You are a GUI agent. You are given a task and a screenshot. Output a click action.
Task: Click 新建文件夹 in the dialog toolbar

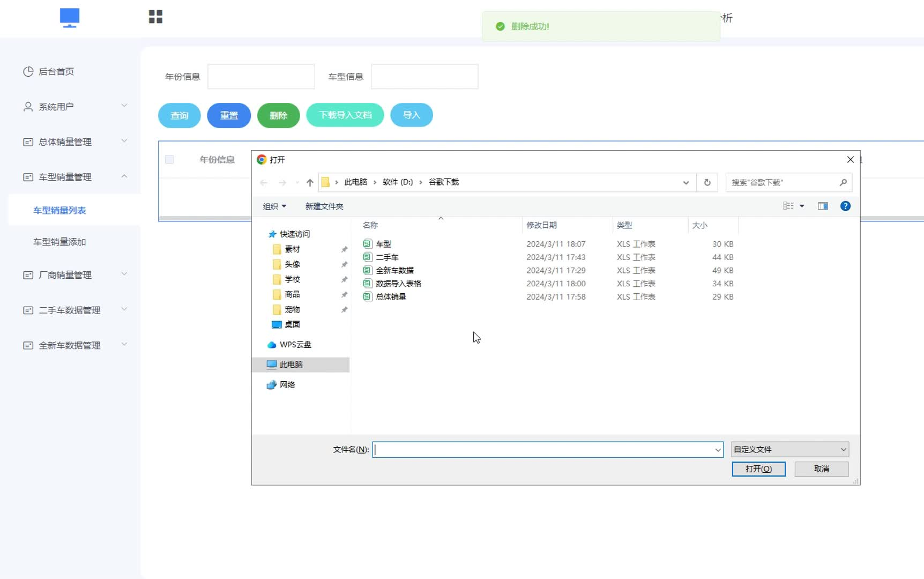[x=324, y=206]
